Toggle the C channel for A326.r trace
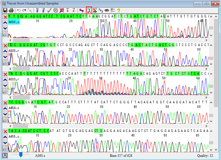This screenshot has height=160, width=221. (x=6, y=64)
